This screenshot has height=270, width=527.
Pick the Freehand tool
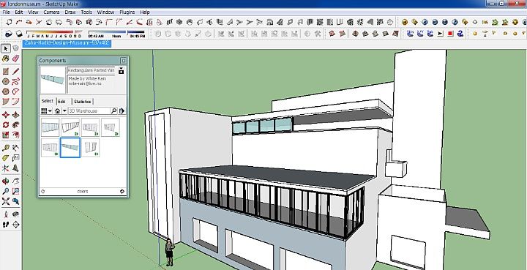15,81
